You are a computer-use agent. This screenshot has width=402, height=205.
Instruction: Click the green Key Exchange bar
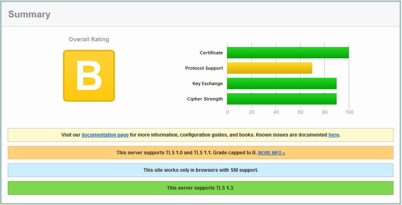(281, 83)
